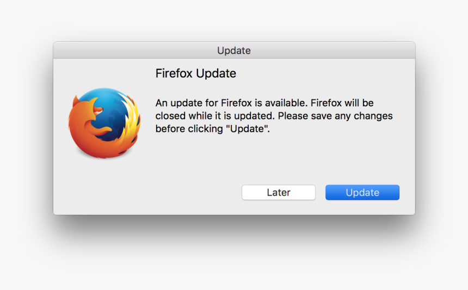
Task: Click the Update window title bar
Action: coord(234,51)
